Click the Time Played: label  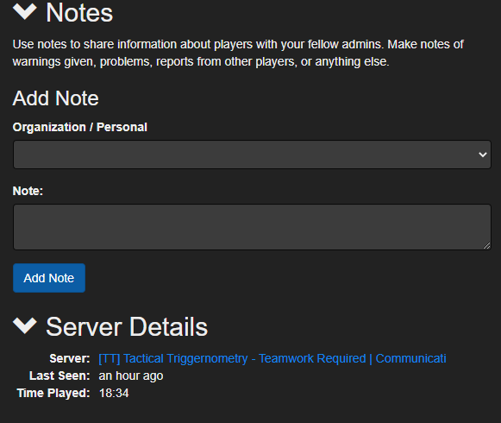click(53, 393)
